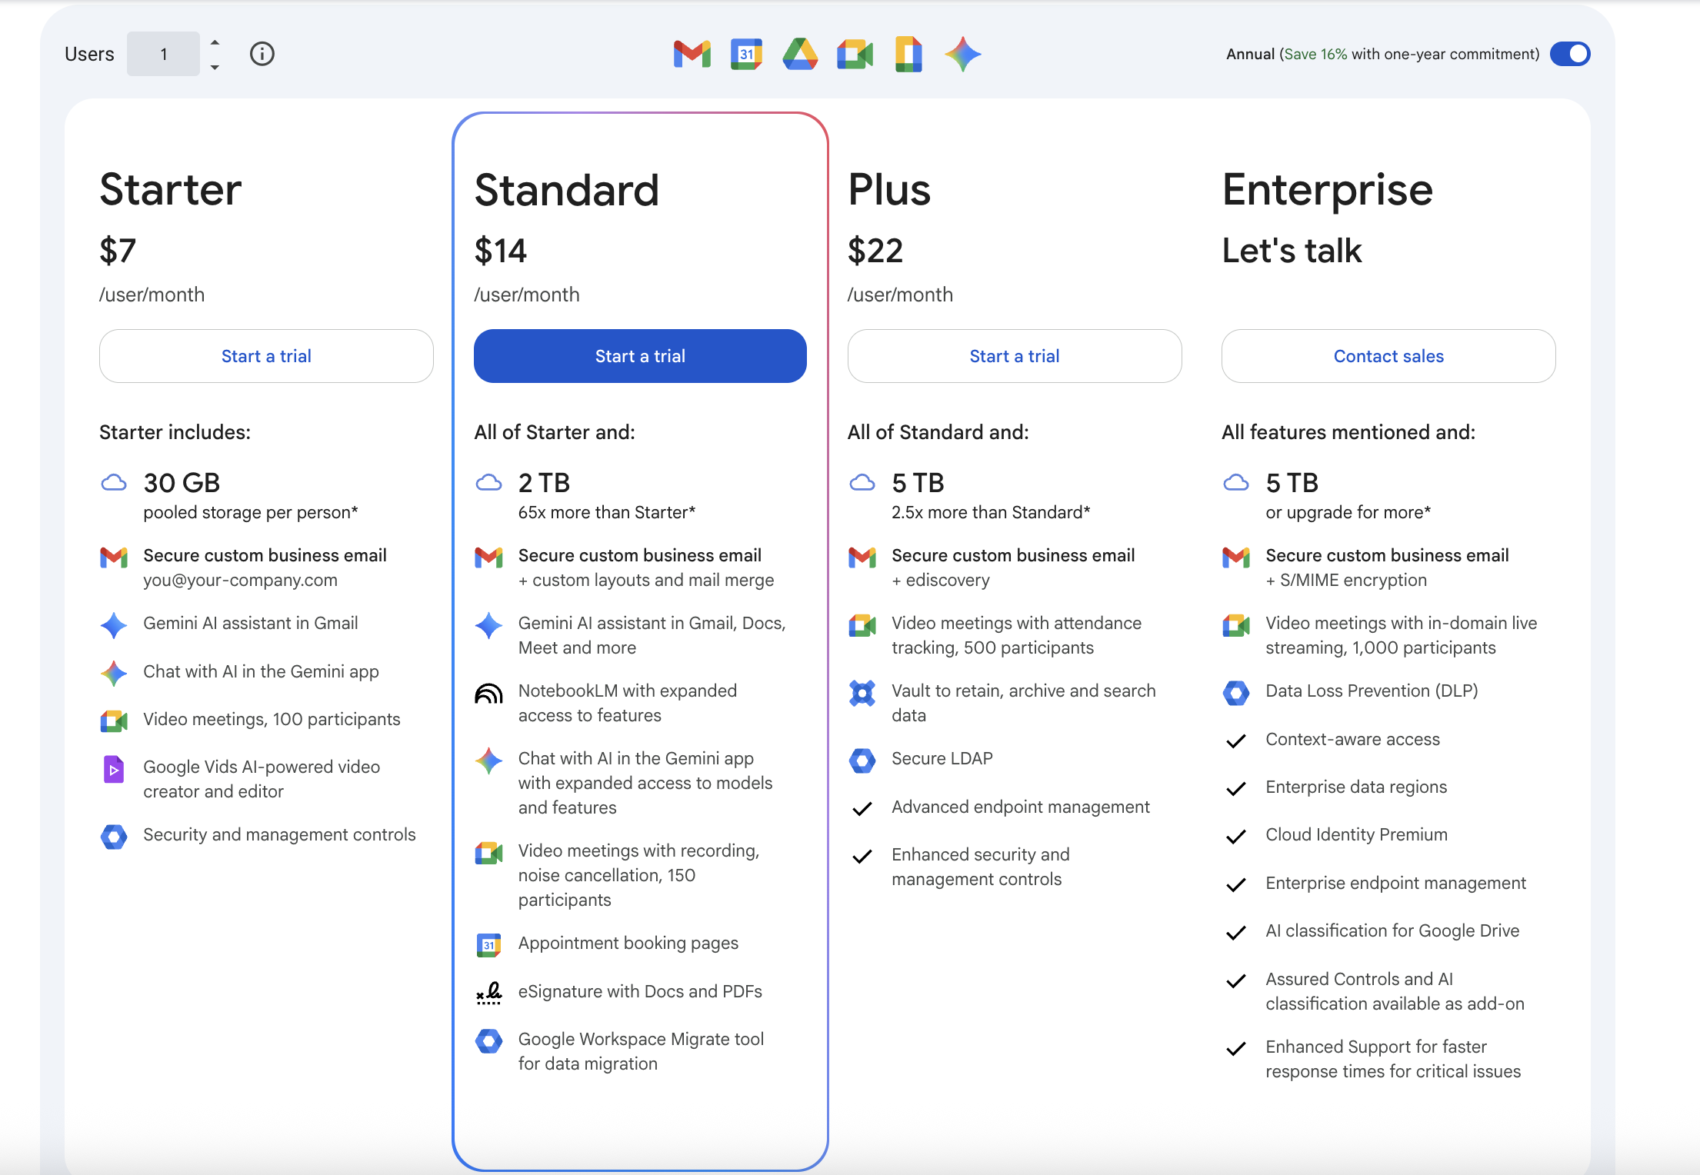
Task: Click 'Enhanced Support for faster response times' text
Action: (1393, 1059)
